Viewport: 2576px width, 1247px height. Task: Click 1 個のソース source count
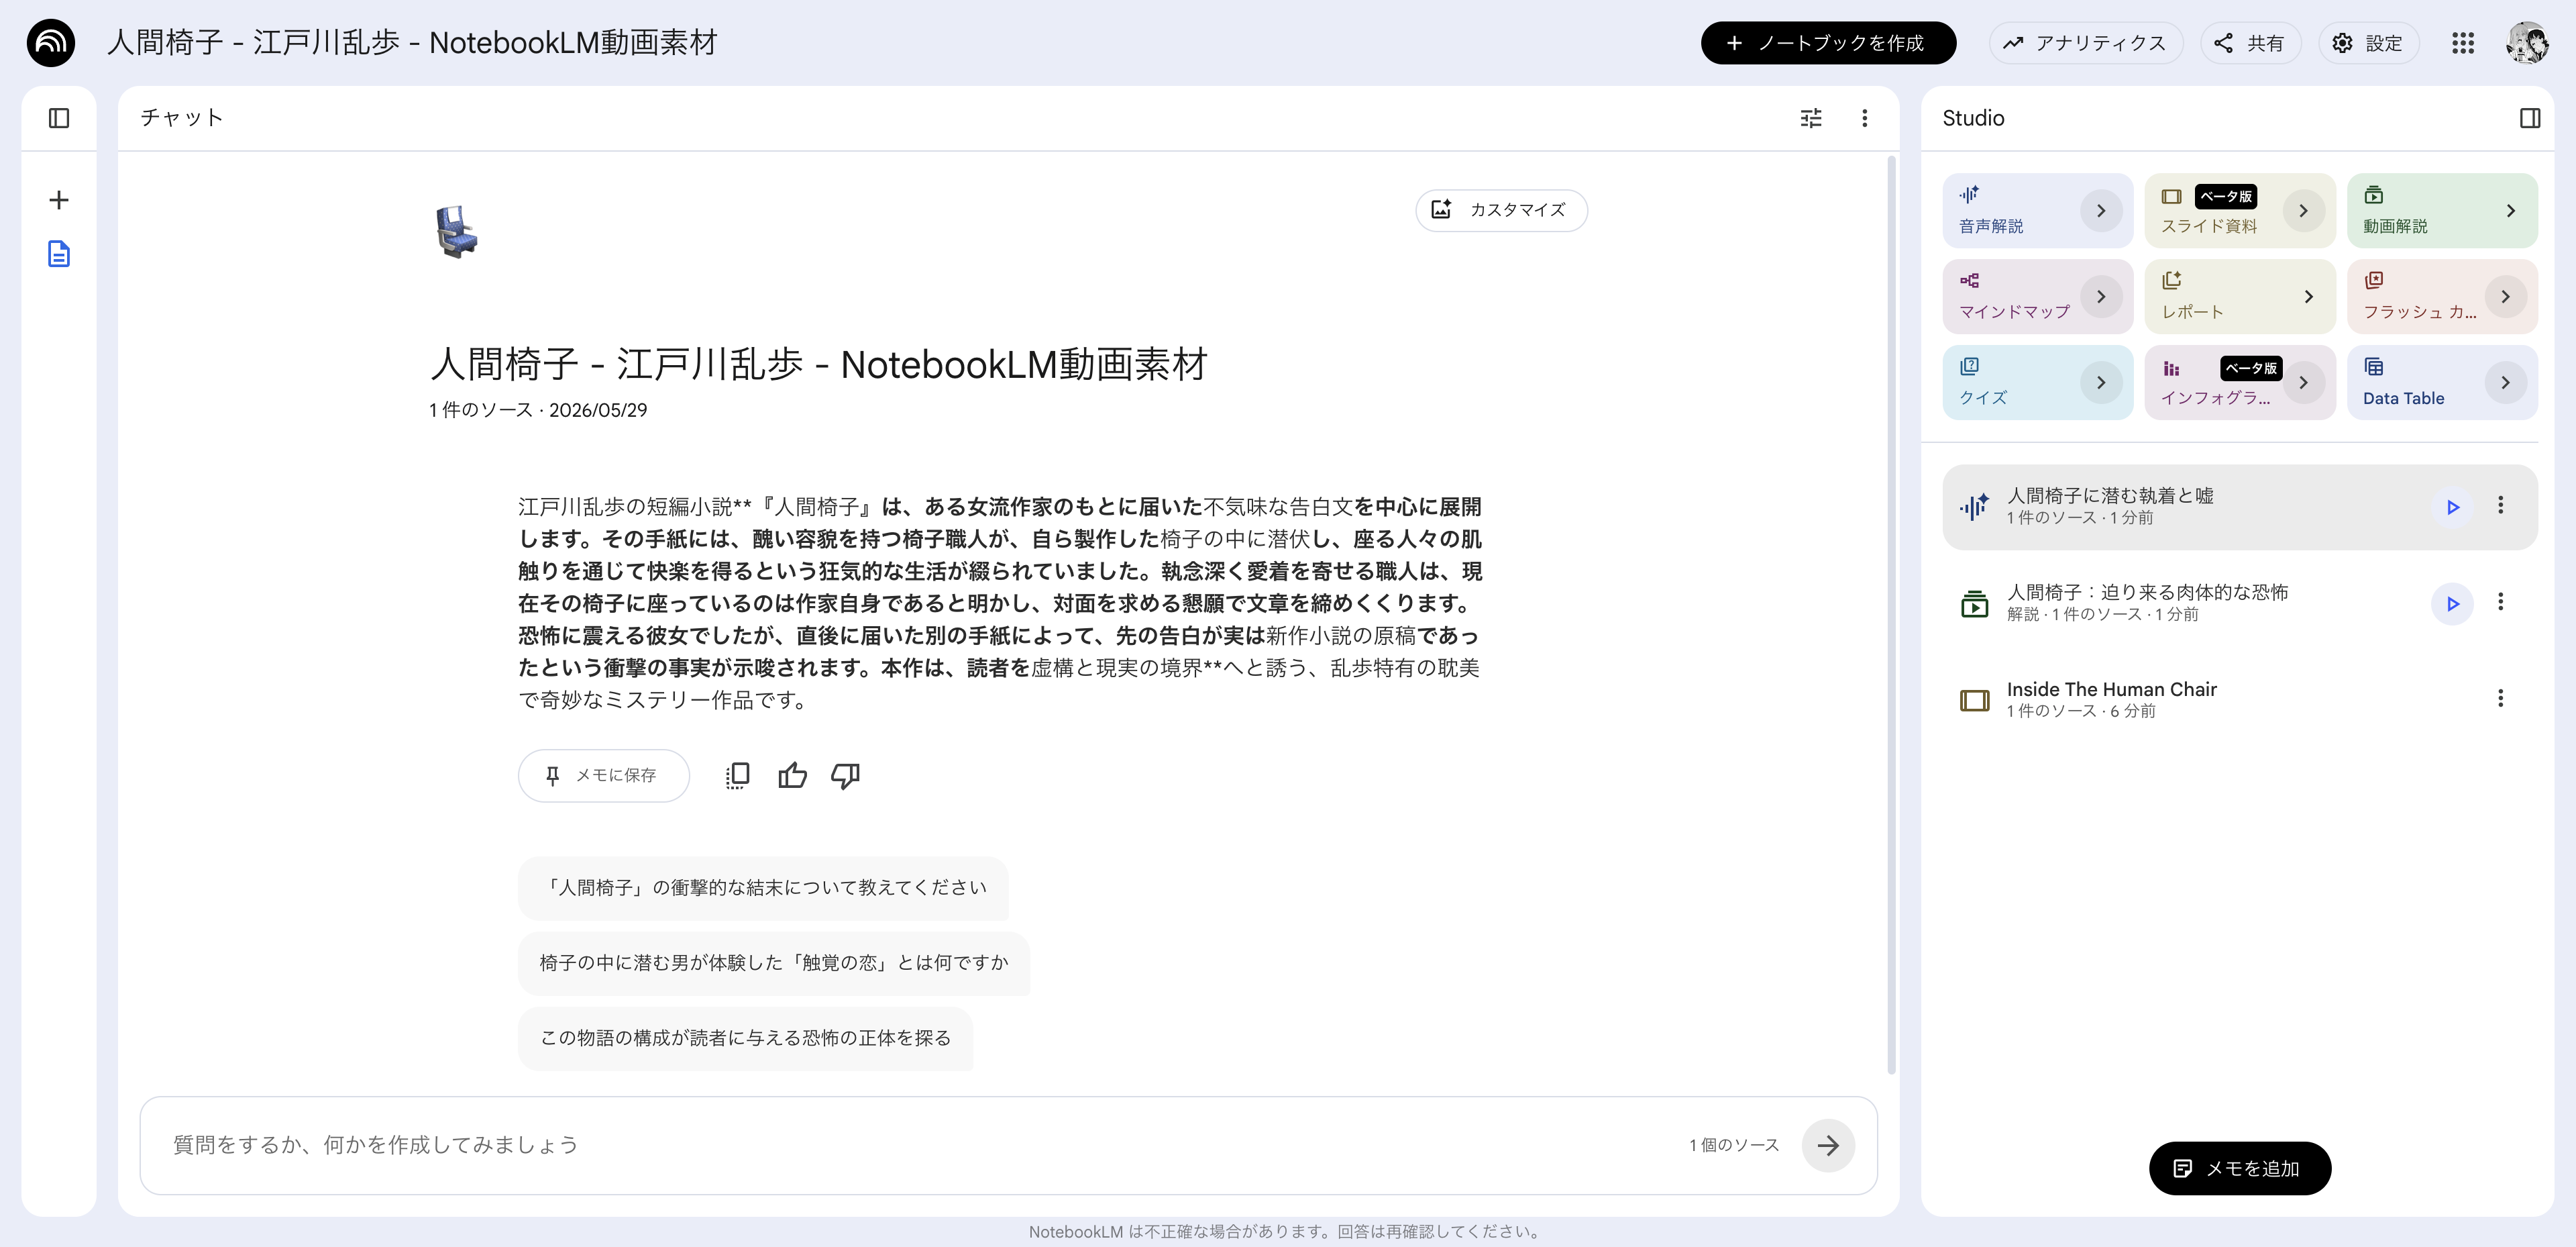tap(1734, 1145)
